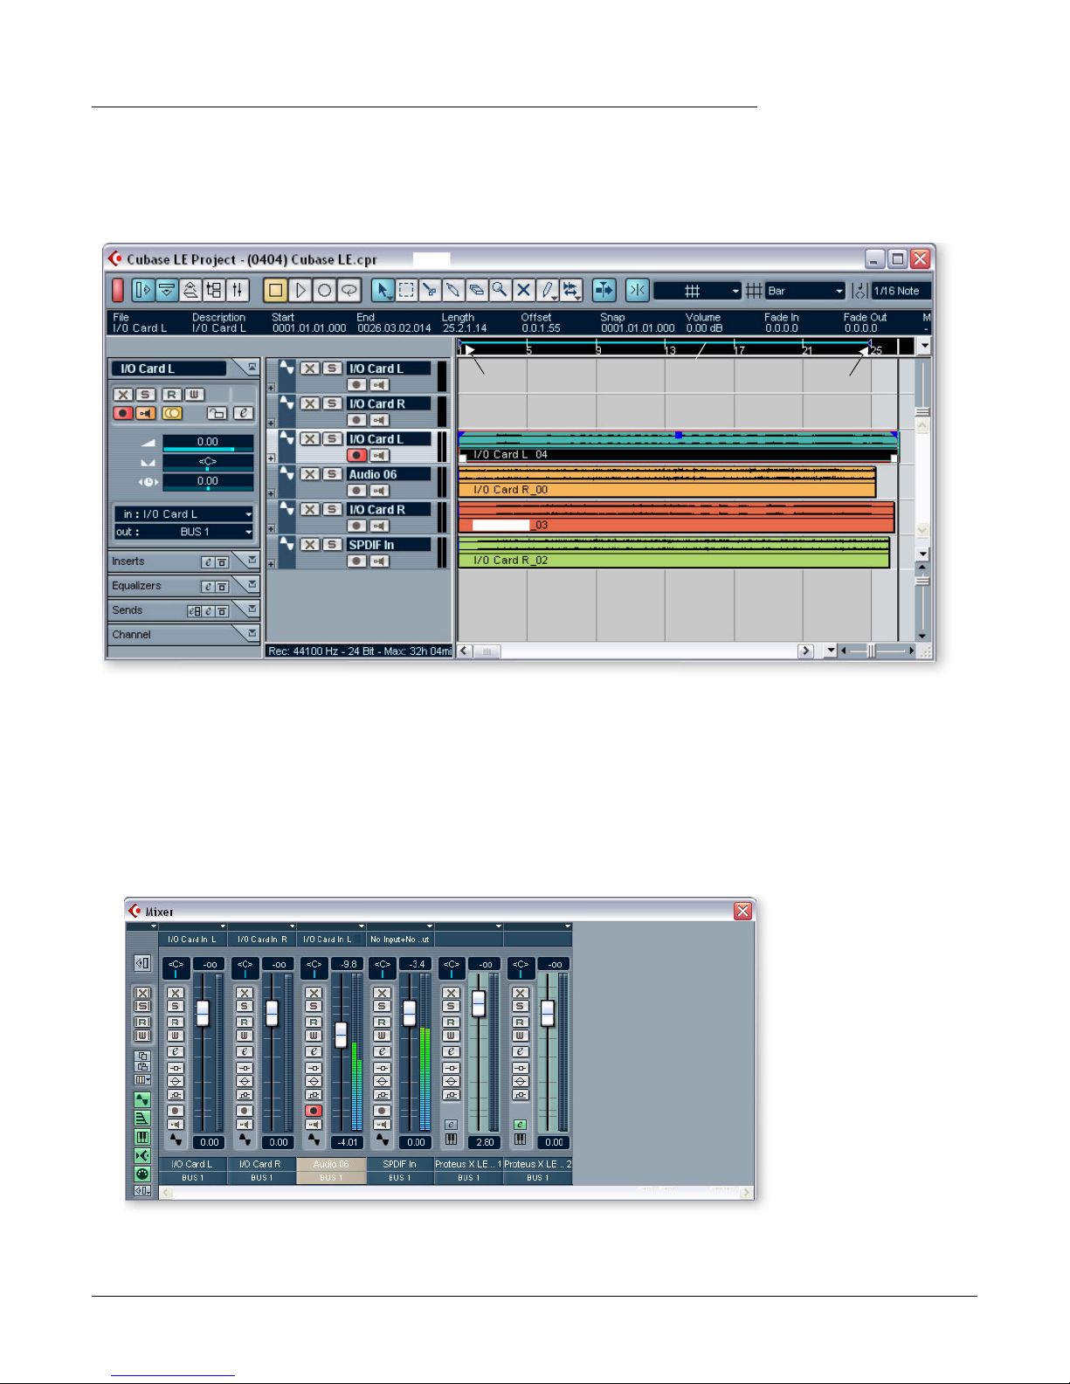Viewport: 1070px width, 1384px height.
Task: Select the Glue tube tool
Action: coord(452,291)
